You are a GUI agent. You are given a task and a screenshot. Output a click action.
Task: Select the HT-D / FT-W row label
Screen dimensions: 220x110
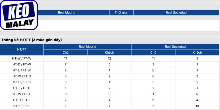coord(22,64)
